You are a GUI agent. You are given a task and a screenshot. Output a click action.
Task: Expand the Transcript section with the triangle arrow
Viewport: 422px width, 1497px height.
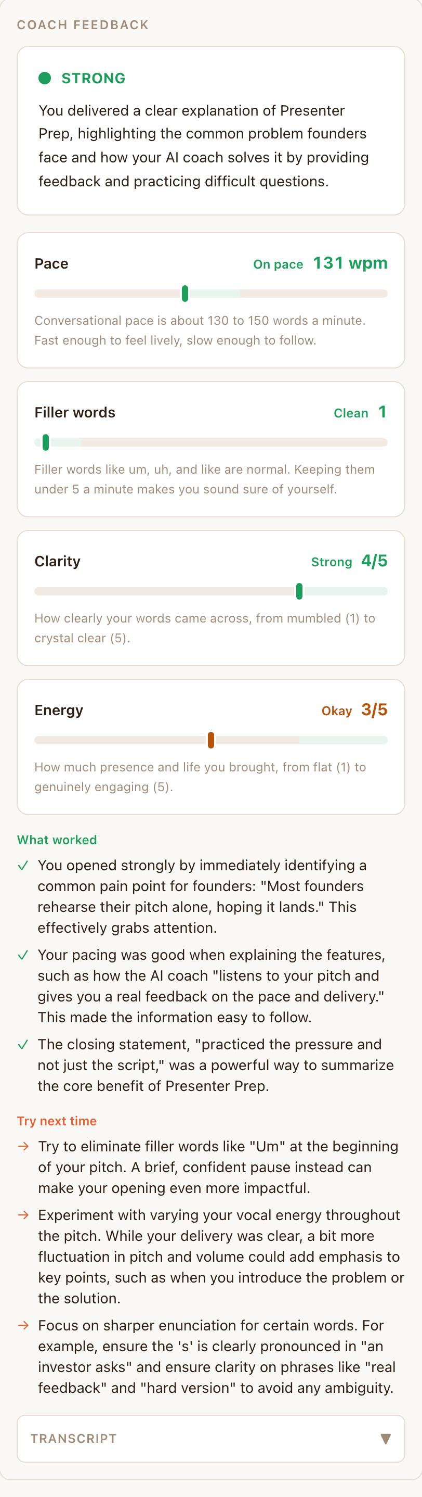pyautogui.click(x=386, y=1438)
